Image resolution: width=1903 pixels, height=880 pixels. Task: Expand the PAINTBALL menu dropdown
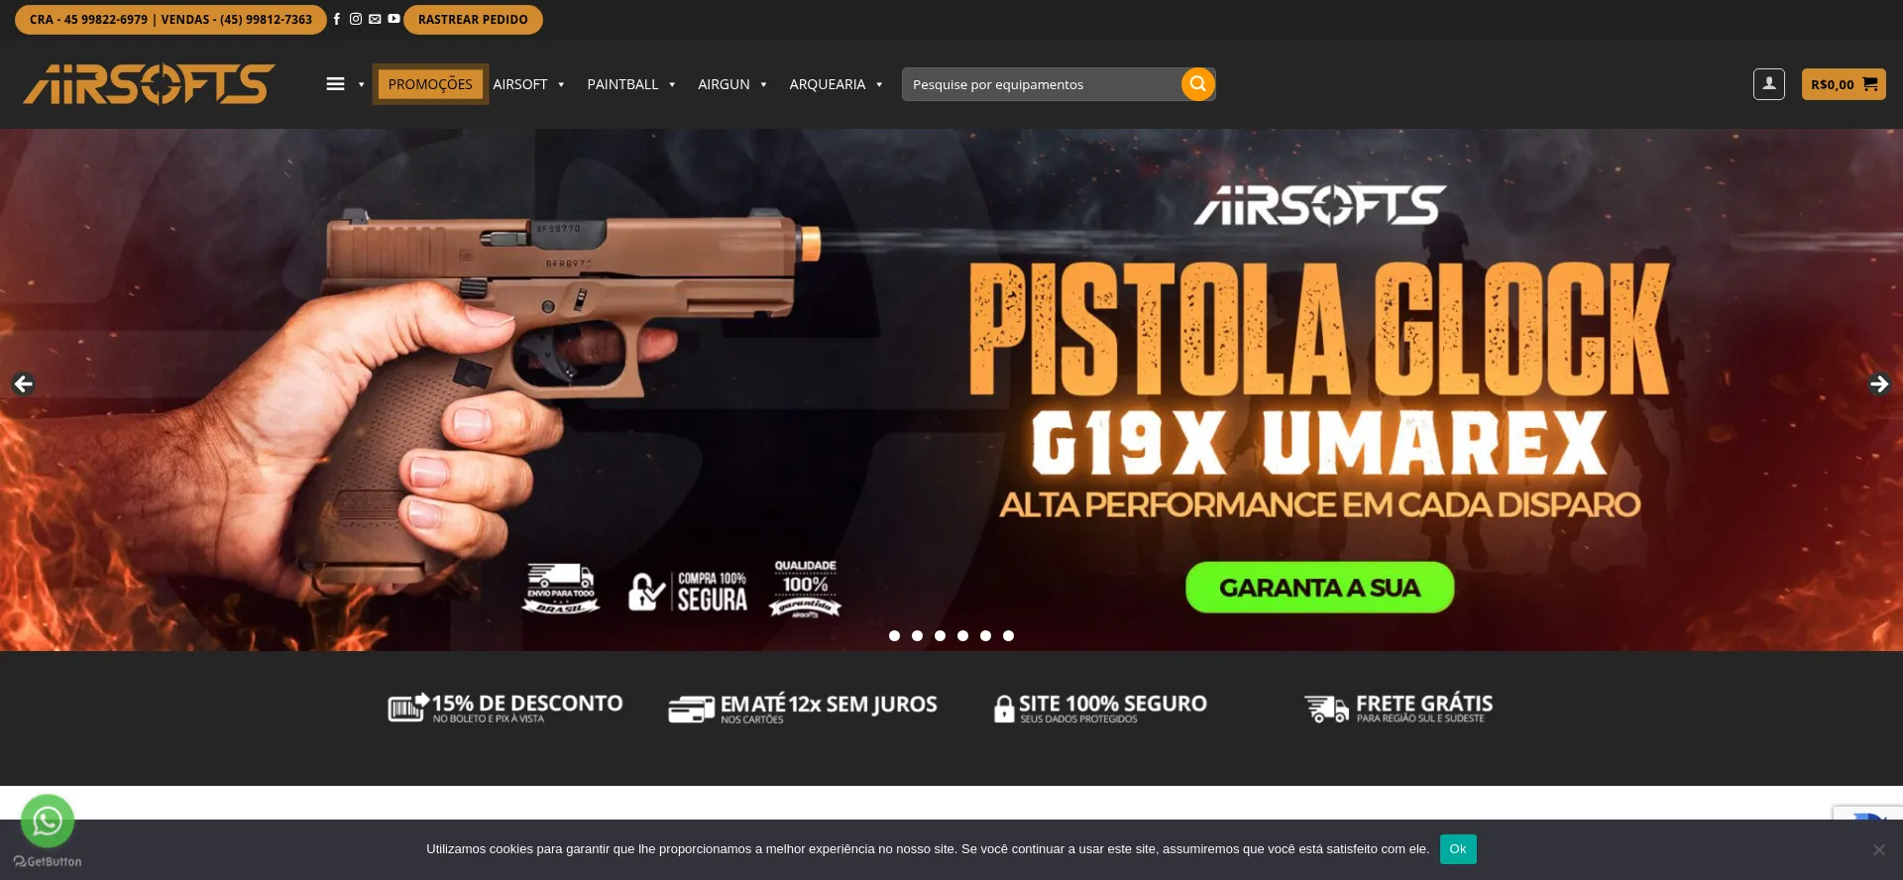coord(631,84)
